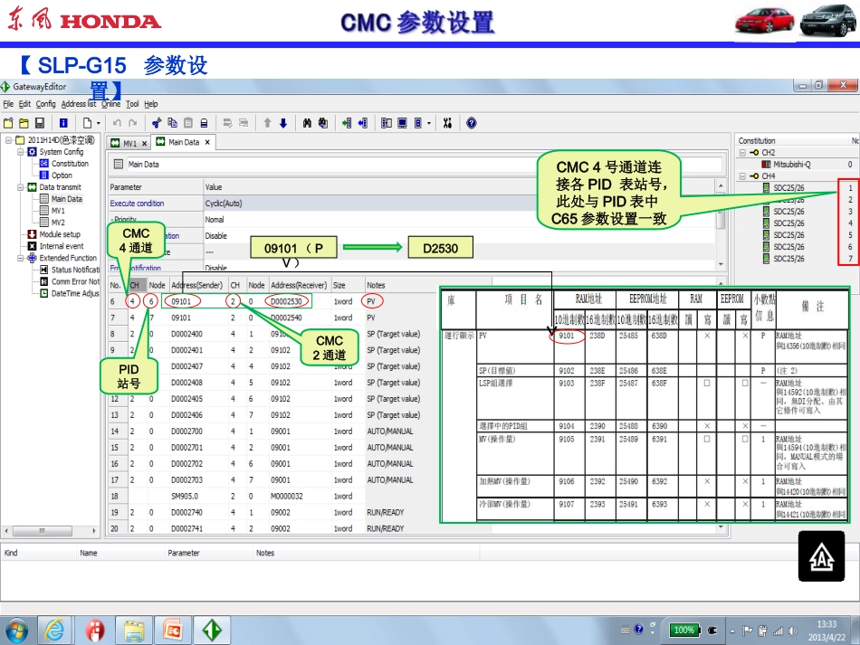The height and width of the screenshot is (645, 860).
Task: Click the redo arrow icon
Action: [x=133, y=123]
